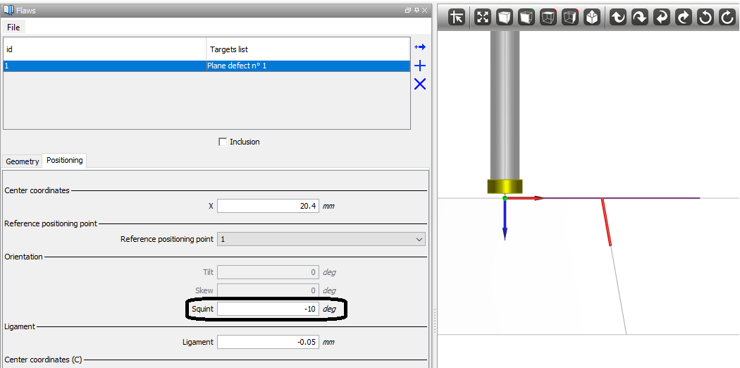The image size is (740, 368).
Task: Click the red flaw line in 3D view
Action: 606,222
